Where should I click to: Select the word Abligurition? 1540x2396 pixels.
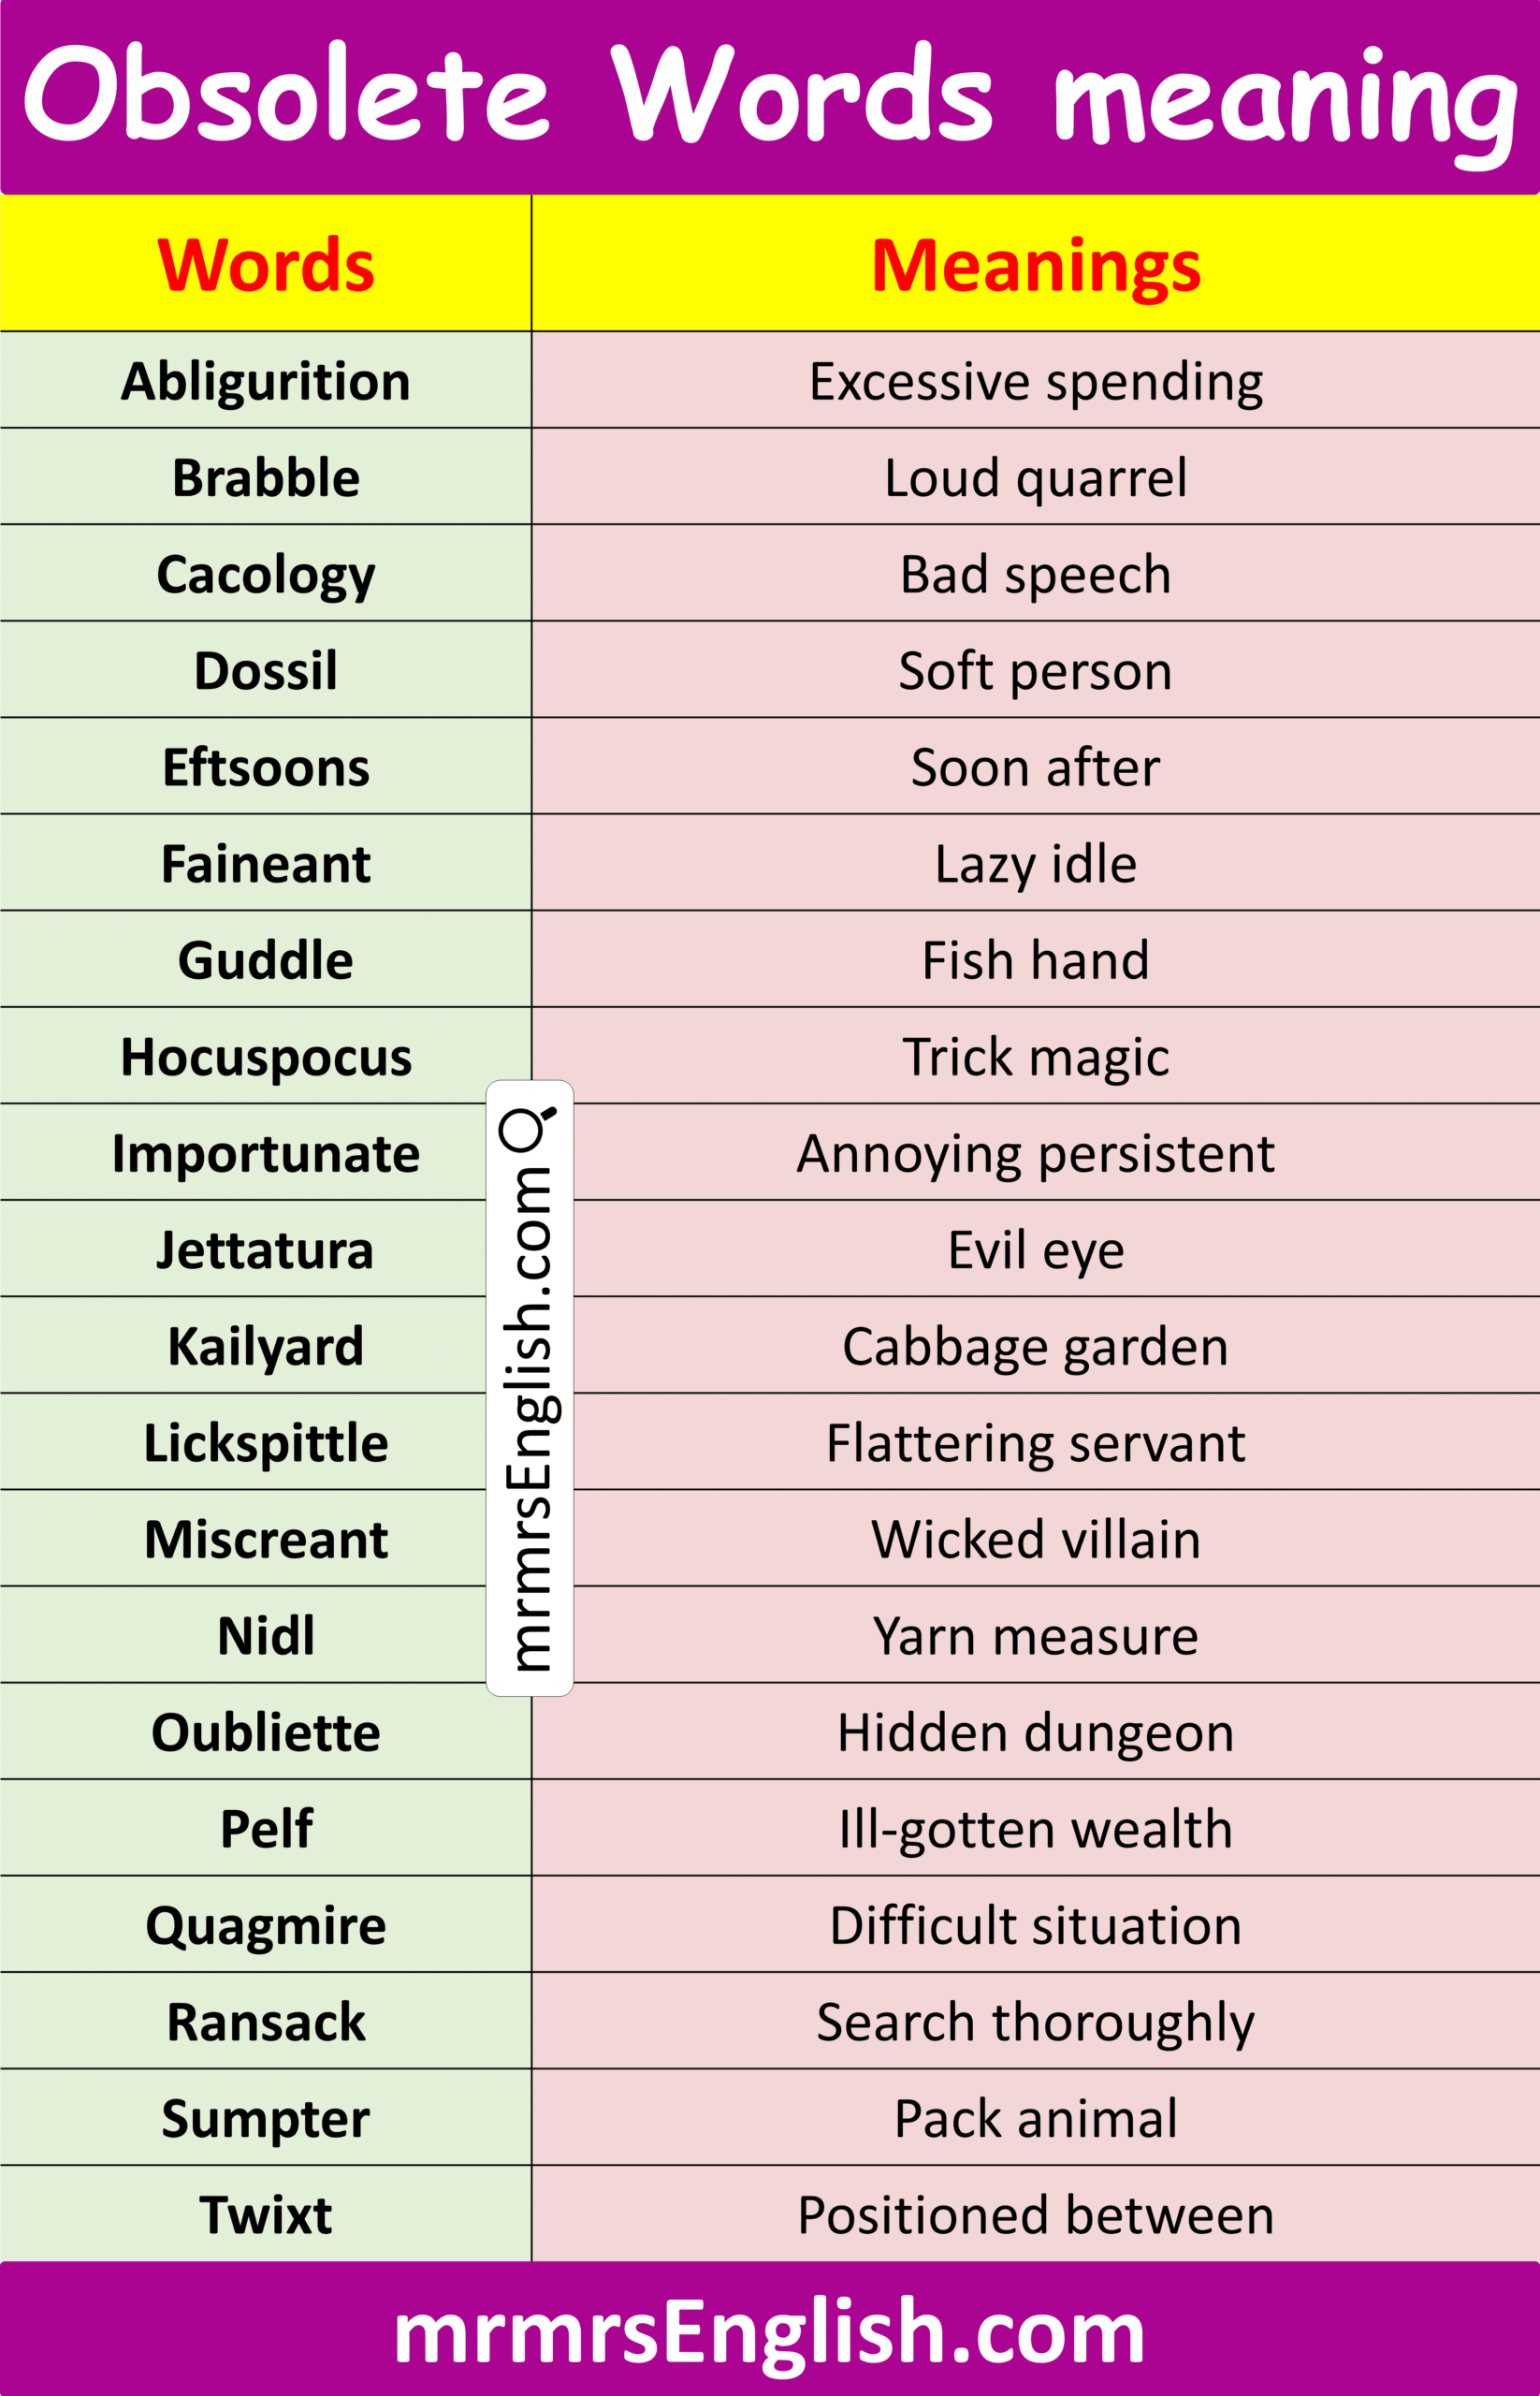coord(266,381)
